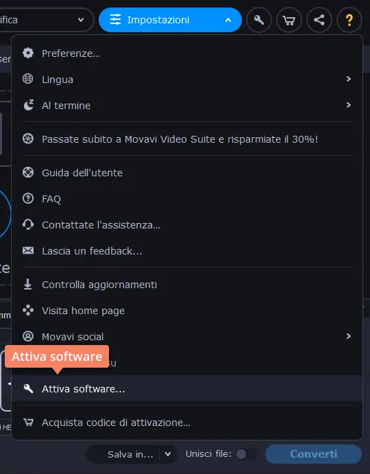Open help via the question mark icon
This screenshot has width=370, height=474.
coord(349,21)
